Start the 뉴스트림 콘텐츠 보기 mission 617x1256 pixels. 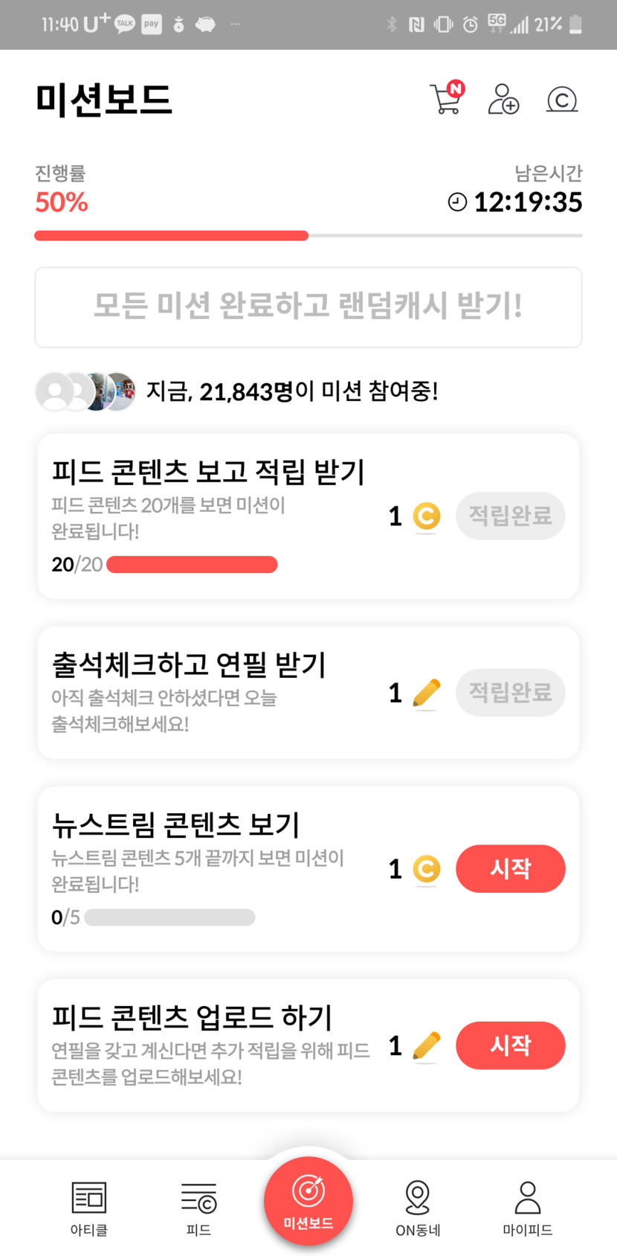click(510, 868)
